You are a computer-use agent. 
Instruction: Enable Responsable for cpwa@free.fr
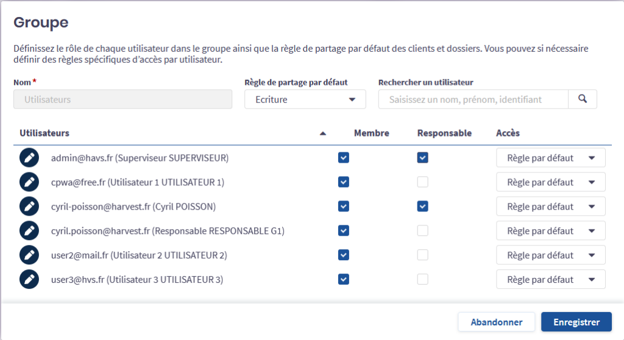[422, 182]
